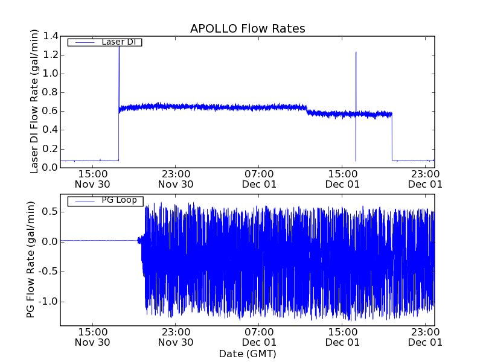The height and width of the screenshot is (362, 483).
Task: Click "23:00 Nov 30" tick under Laser DI plot
Action: (176, 179)
